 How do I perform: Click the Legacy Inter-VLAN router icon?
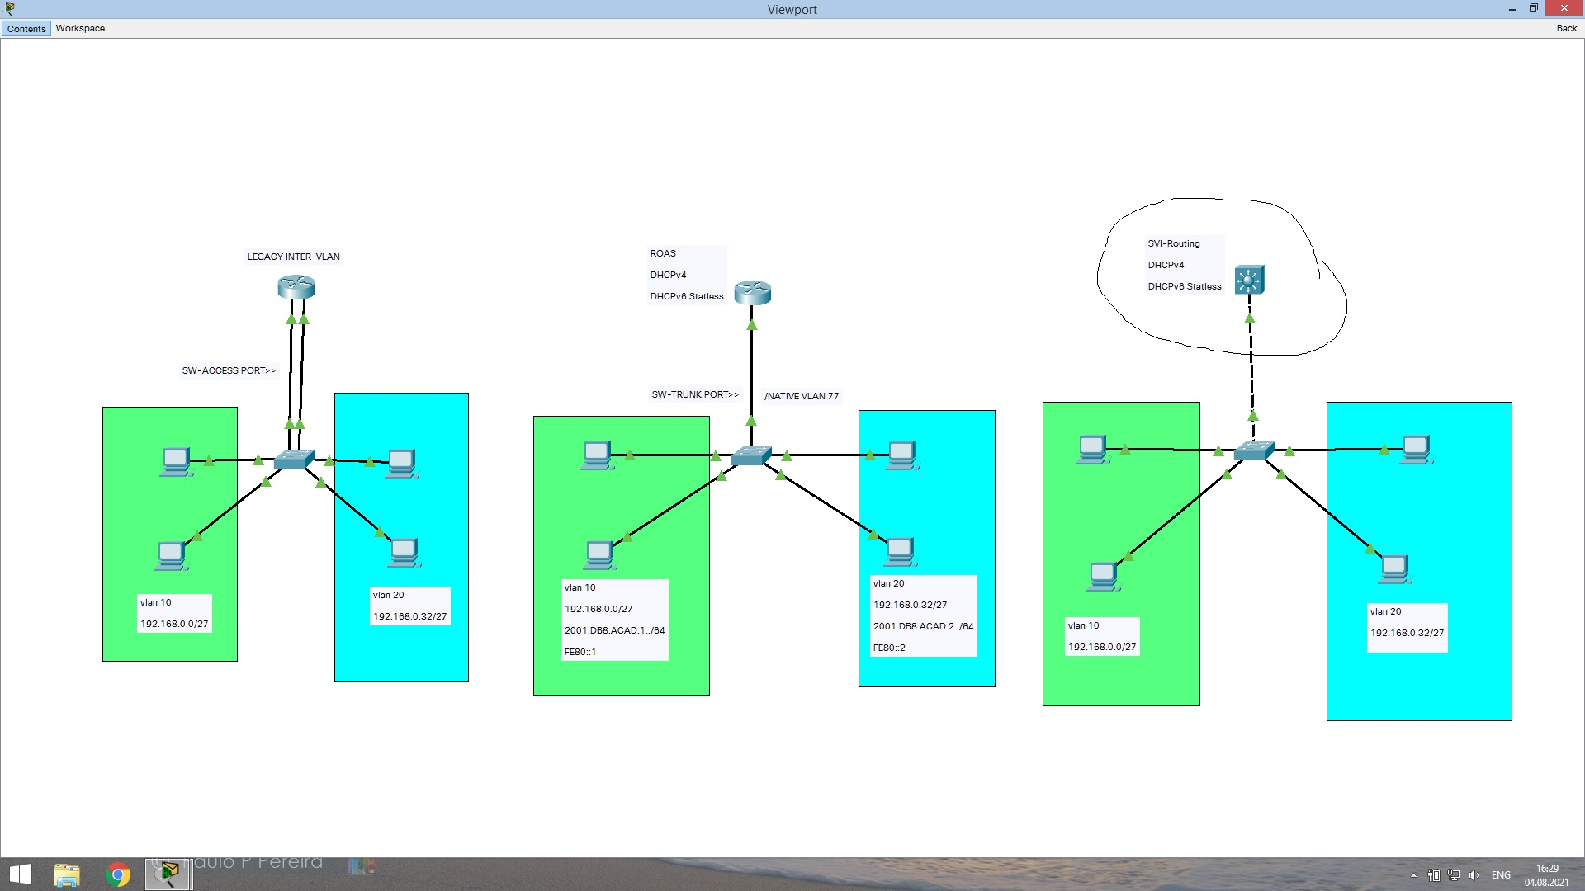(296, 287)
